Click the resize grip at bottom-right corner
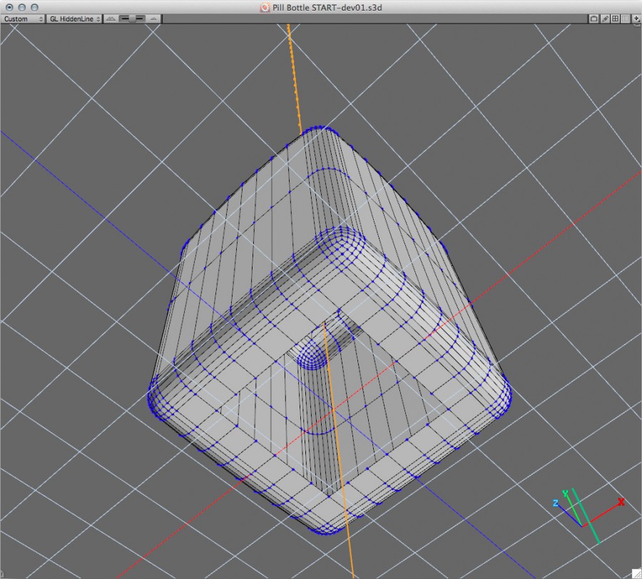 (x=637, y=574)
